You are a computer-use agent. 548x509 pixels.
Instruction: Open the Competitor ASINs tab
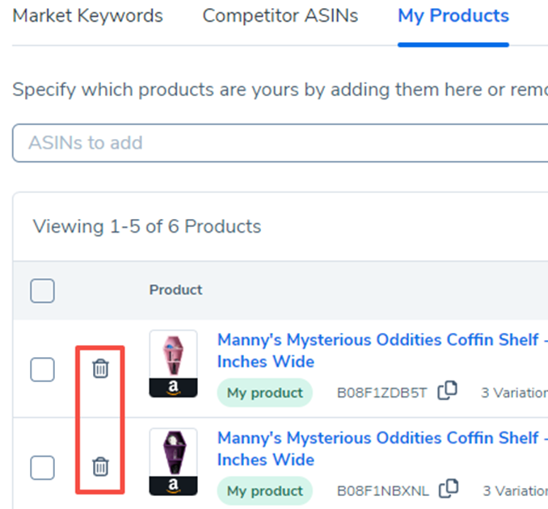280,16
